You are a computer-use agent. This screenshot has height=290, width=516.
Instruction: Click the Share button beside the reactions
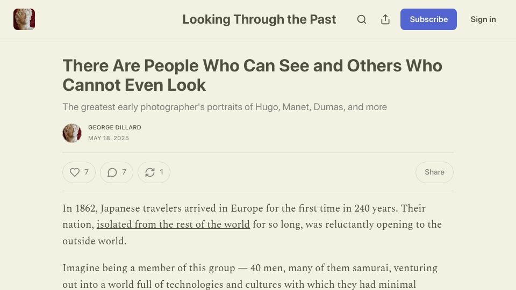click(434, 172)
